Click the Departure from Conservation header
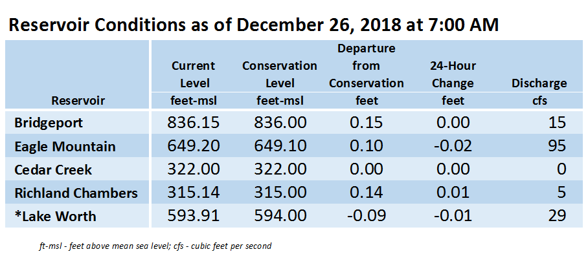The height and width of the screenshot is (256, 588). 366,74
